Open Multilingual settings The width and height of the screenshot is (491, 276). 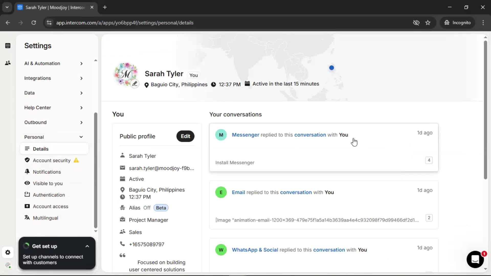(46, 218)
